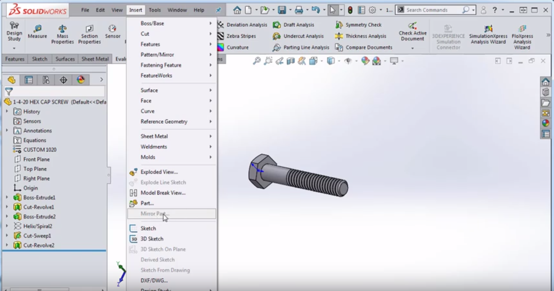Click the Sensor tool
The image size is (554, 291).
pos(113,32)
